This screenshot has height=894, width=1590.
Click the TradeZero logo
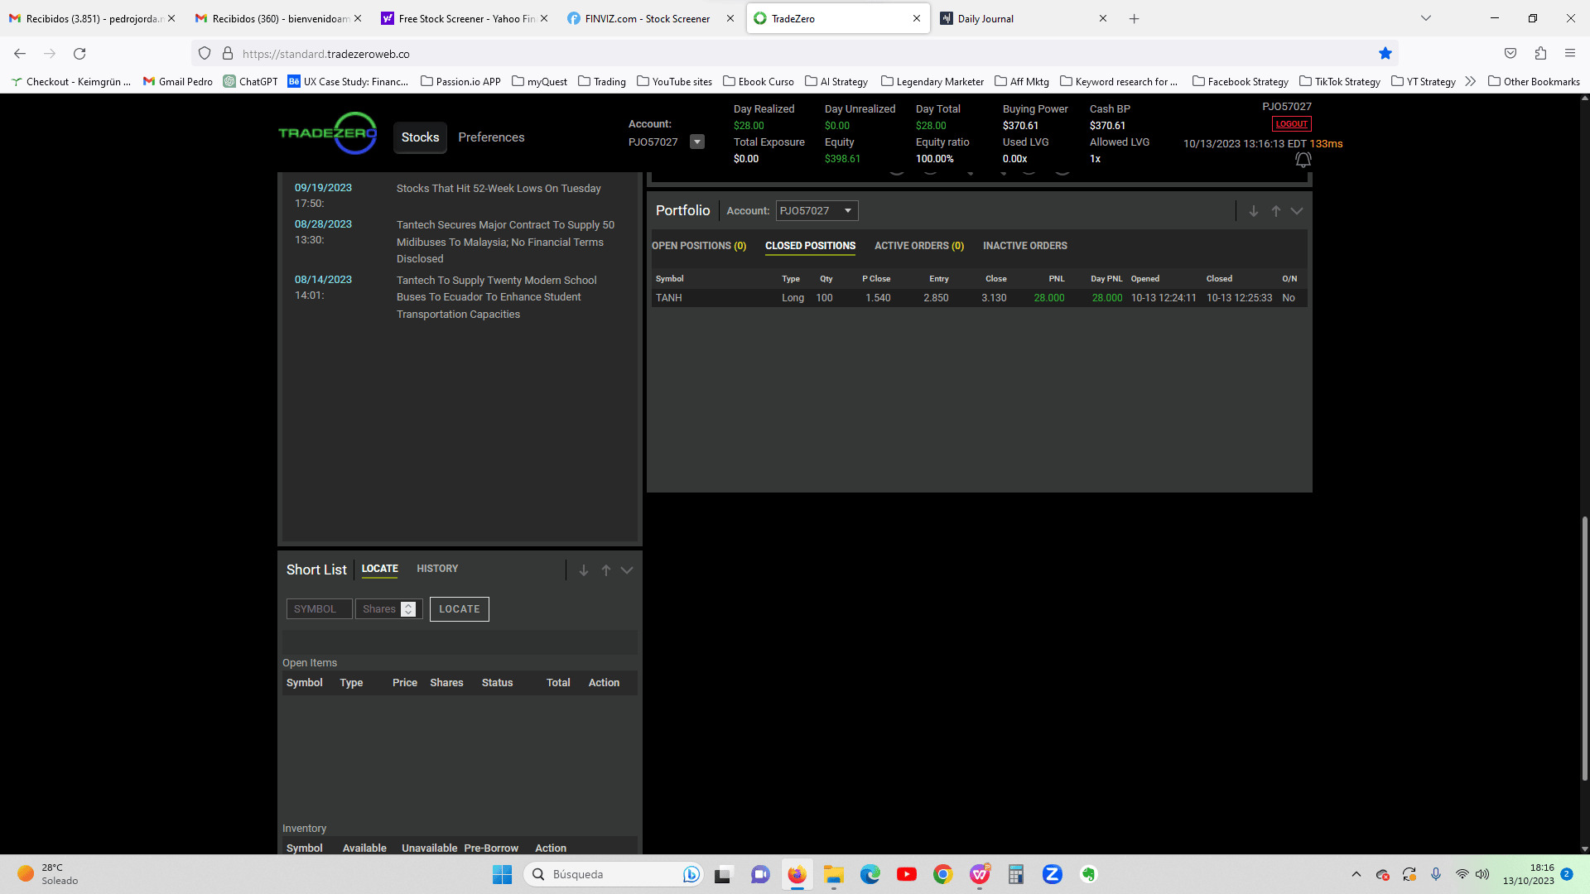(x=328, y=133)
